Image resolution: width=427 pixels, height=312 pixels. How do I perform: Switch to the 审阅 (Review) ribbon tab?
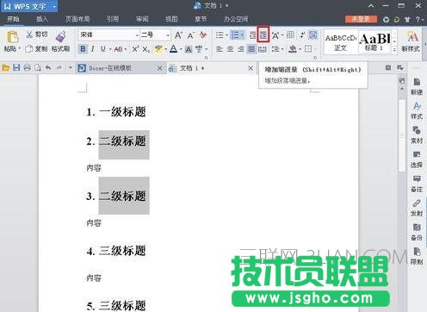tap(142, 19)
